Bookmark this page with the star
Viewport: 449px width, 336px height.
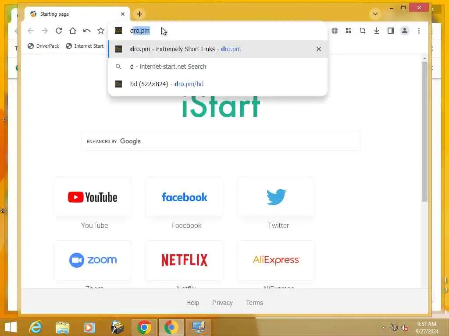101,31
